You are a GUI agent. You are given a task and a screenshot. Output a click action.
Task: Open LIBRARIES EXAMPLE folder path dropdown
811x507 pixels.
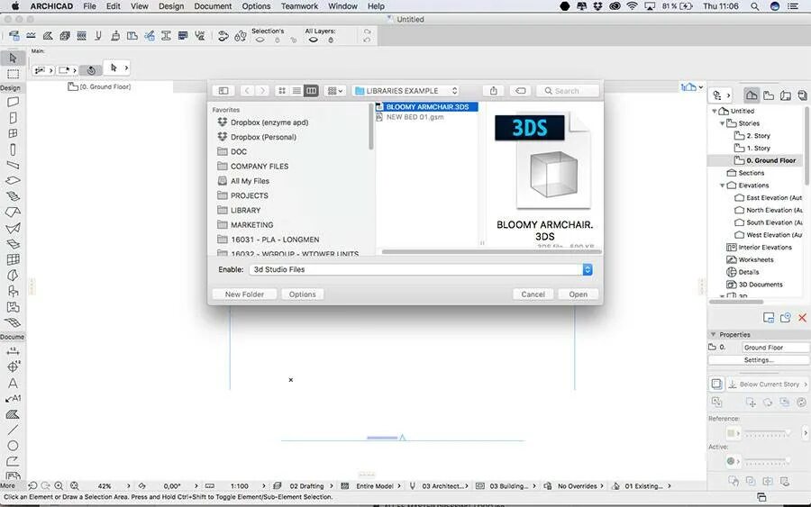406,90
